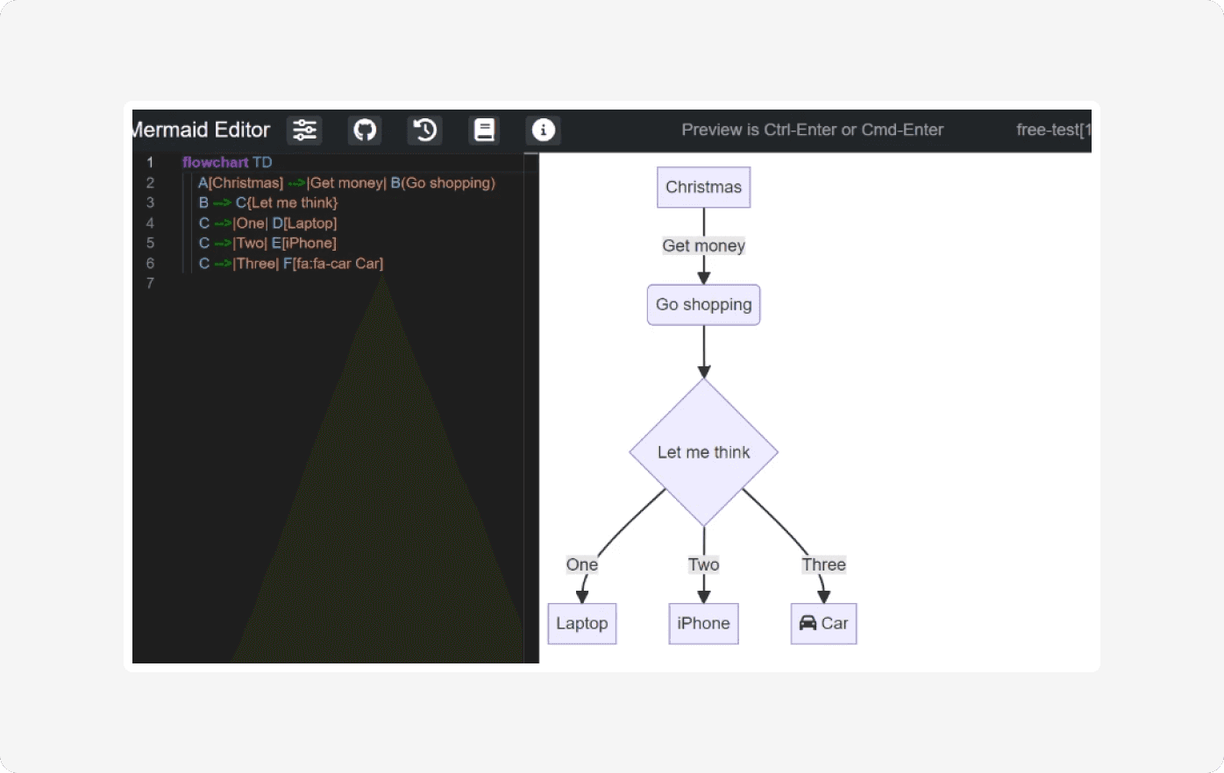The width and height of the screenshot is (1224, 773).
Task: Place cursor on E[iPhone] code line
Action: point(267,243)
